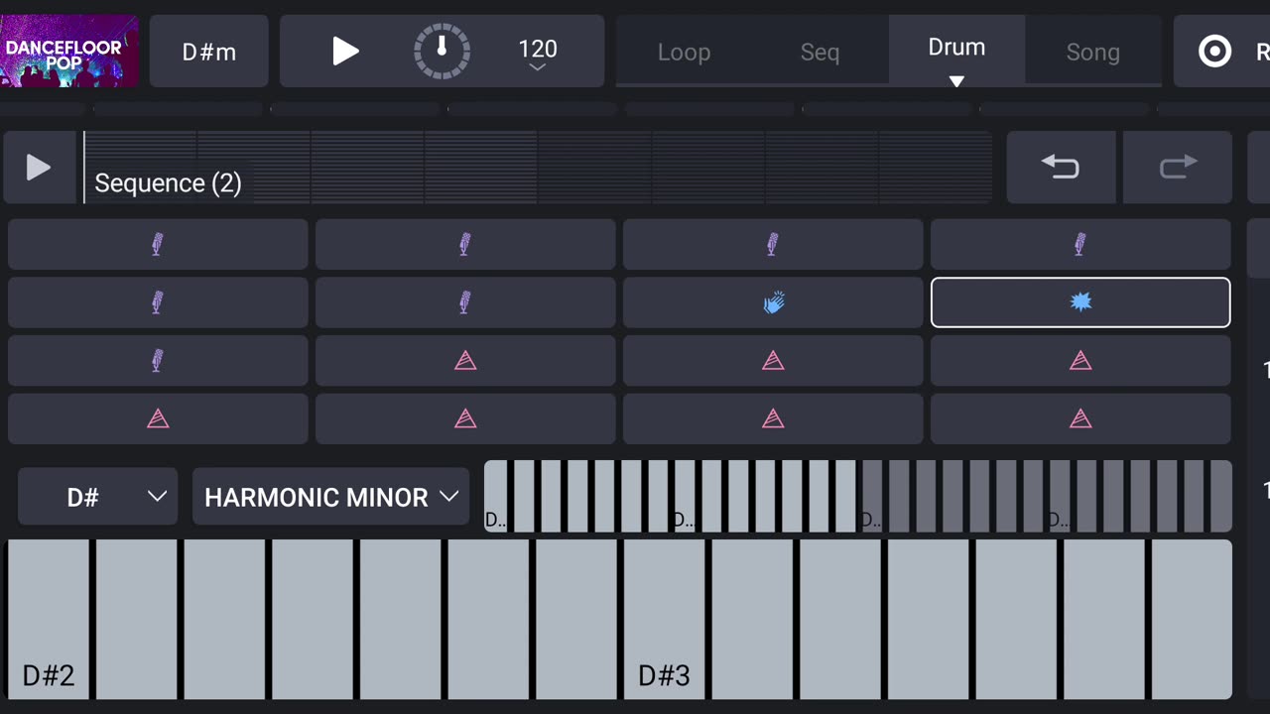Image resolution: width=1270 pixels, height=714 pixels.
Task: Click the Sequence (2) timeline strip
Action: tap(538, 168)
